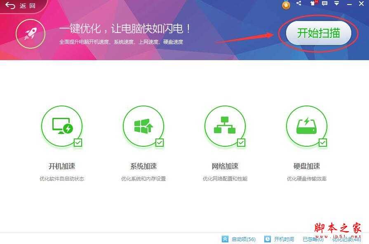Click the rocket icon in the banner

pos(30,33)
